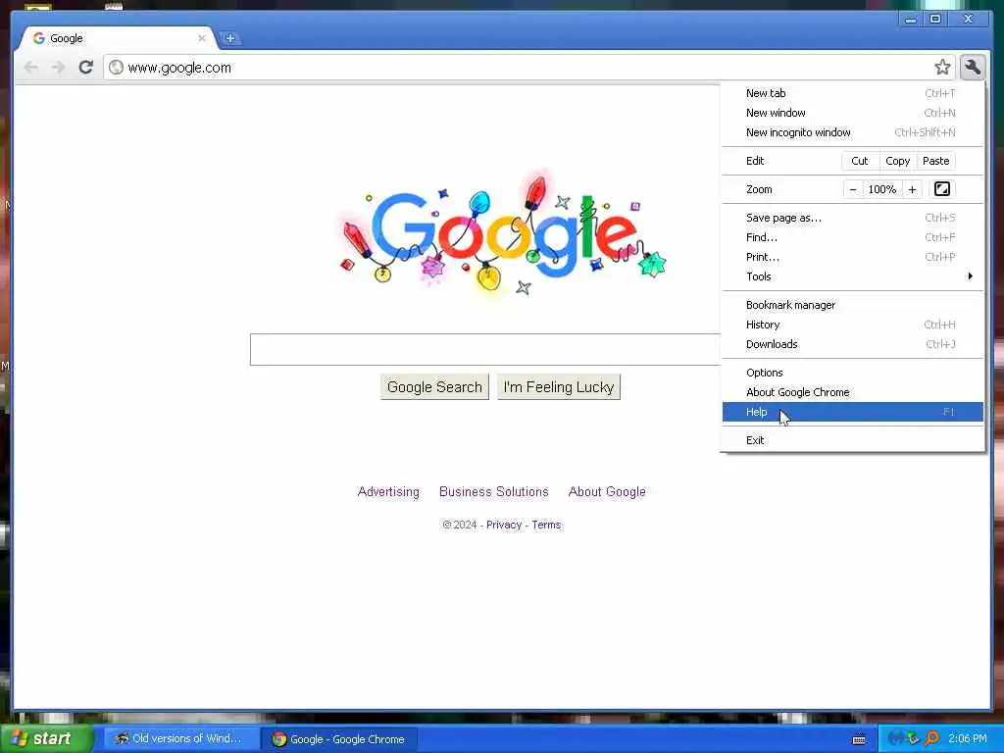Open the About Google link

click(607, 492)
